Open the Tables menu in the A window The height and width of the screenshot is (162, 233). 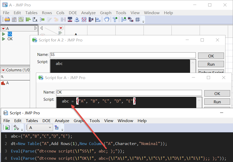(31, 13)
